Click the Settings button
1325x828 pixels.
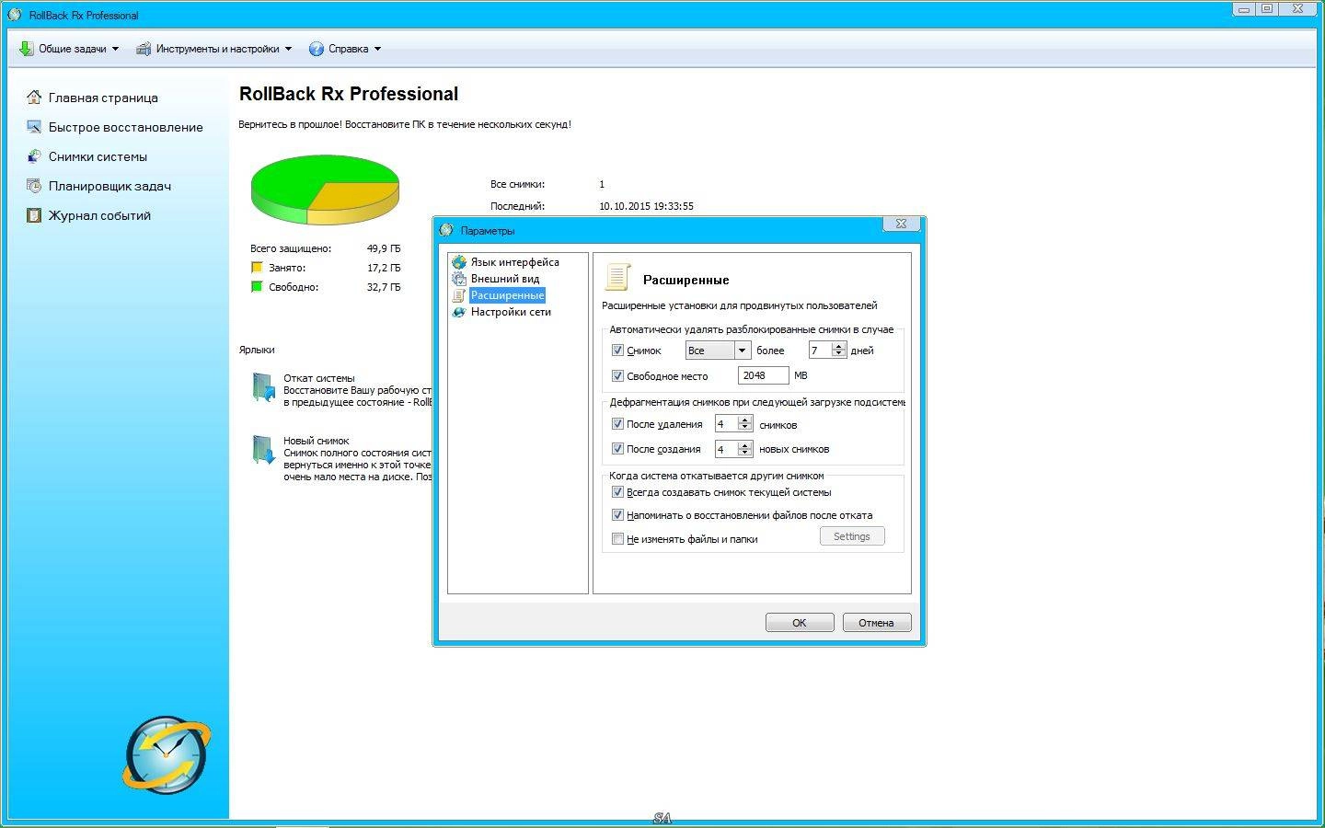click(x=852, y=536)
